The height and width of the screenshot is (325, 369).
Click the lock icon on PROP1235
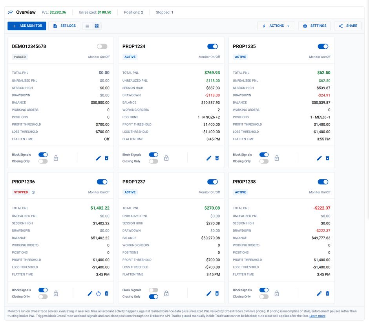pyautogui.click(x=277, y=158)
